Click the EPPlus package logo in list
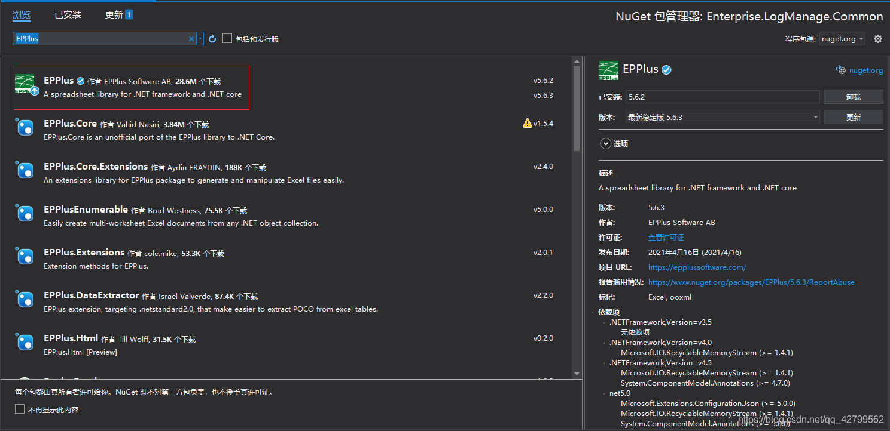Viewport: 890px width, 431px height. click(26, 85)
